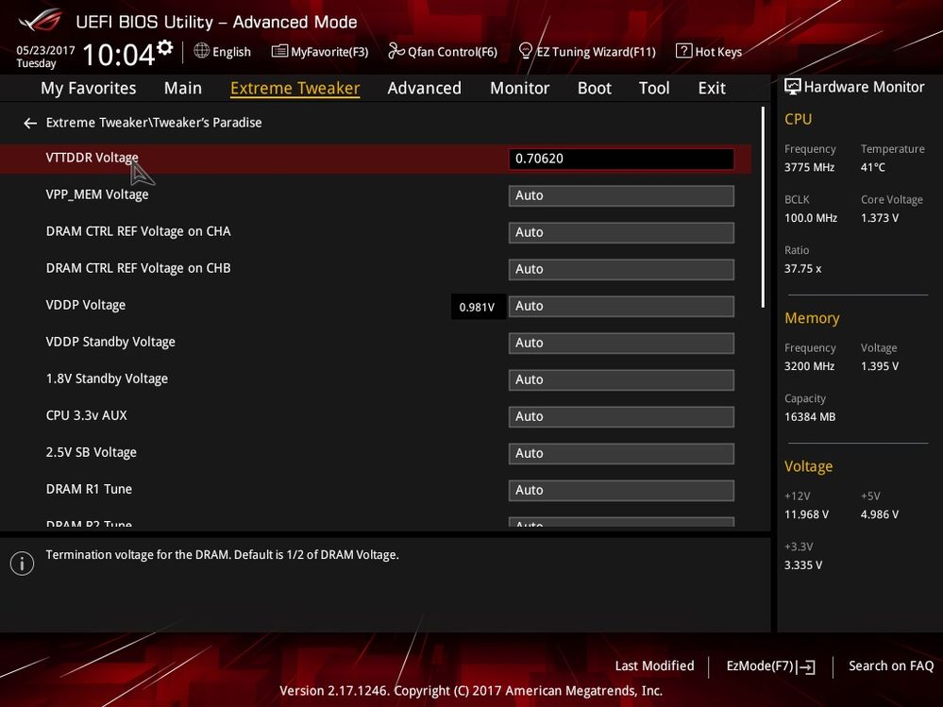943x707 pixels.
Task: Click the ROG logo
Action: (x=40, y=21)
